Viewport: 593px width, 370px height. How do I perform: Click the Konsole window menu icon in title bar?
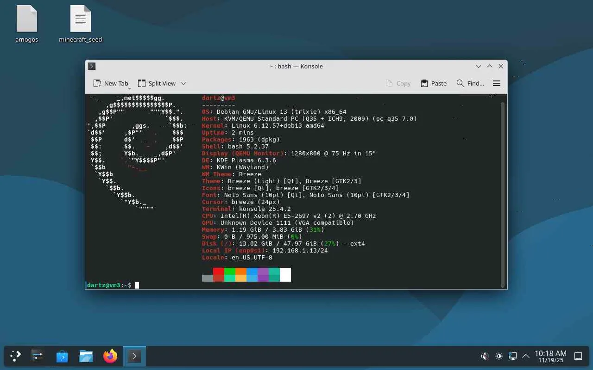pos(92,66)
